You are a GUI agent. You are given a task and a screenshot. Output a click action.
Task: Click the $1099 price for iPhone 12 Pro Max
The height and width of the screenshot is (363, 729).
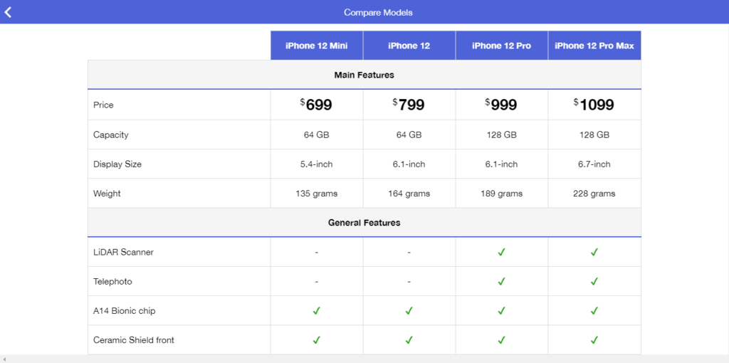594,105
